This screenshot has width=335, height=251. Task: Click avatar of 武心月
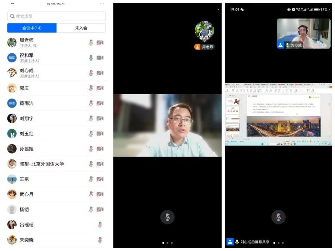(12, 194)
